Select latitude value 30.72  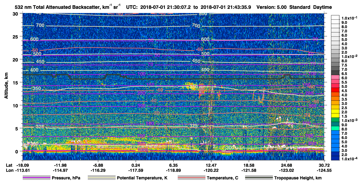coord(324,165)
